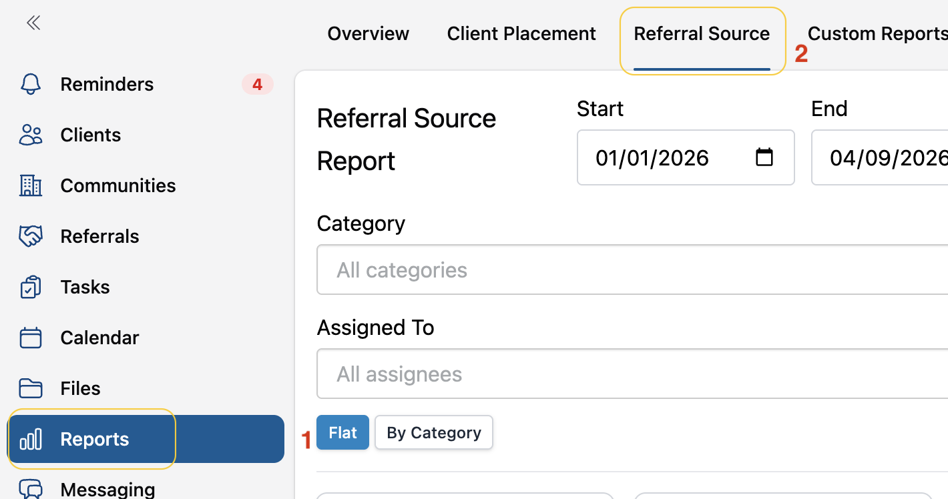Click the Referral Source Report heading
948x499 pixels.
(407, 139)
